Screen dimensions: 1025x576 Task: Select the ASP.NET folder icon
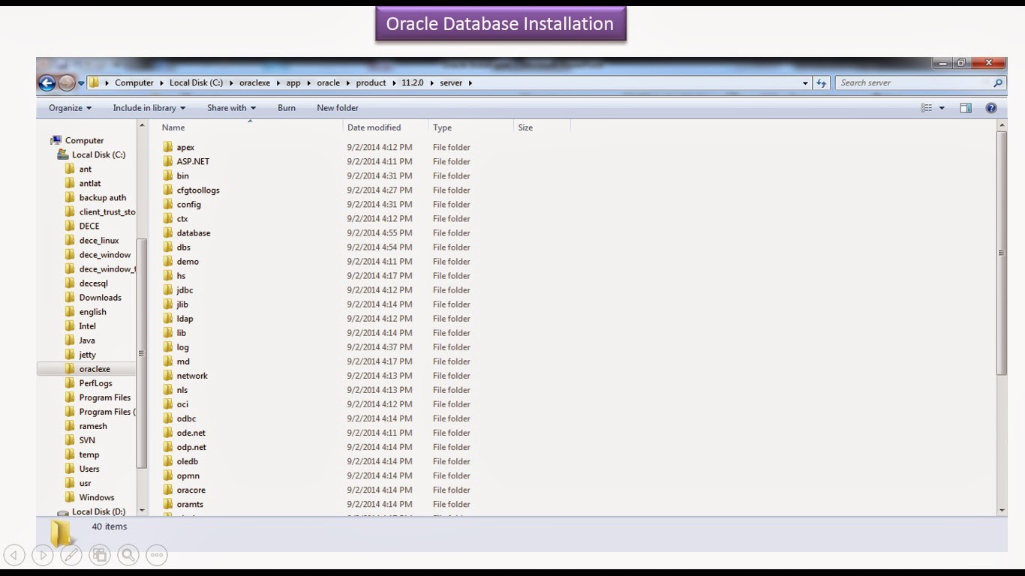point(168,161)
